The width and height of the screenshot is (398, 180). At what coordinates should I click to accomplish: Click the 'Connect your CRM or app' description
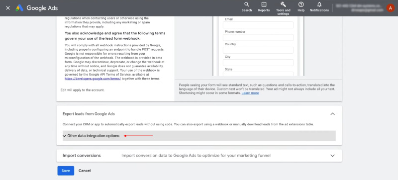point(189,124)
